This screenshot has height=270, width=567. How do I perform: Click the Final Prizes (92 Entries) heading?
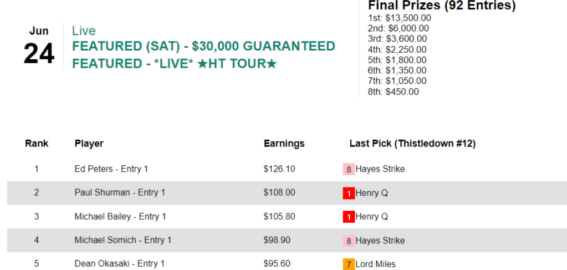click(442, 6)
